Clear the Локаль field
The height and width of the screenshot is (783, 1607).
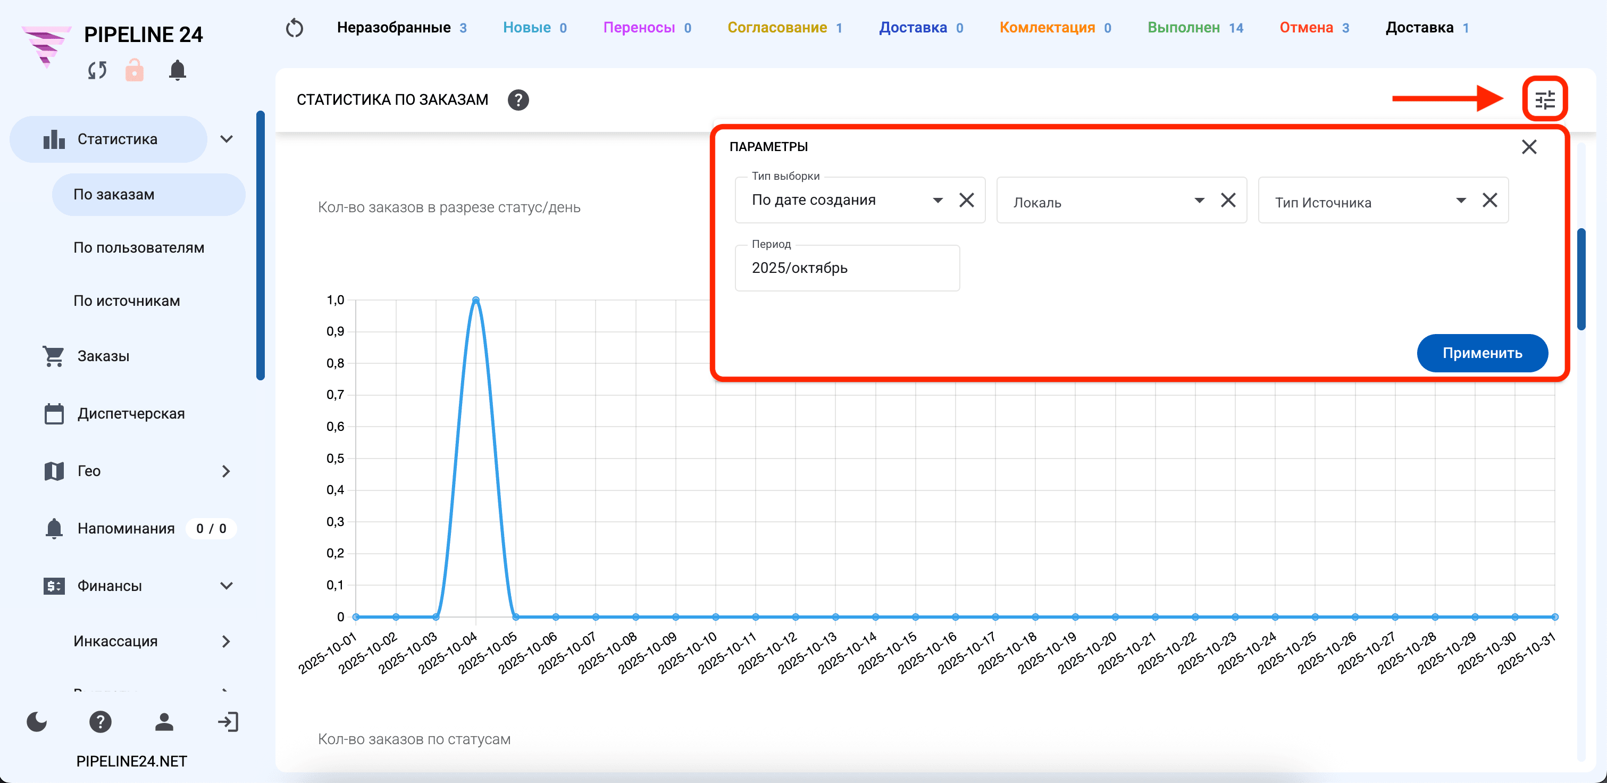[1228, 201]
